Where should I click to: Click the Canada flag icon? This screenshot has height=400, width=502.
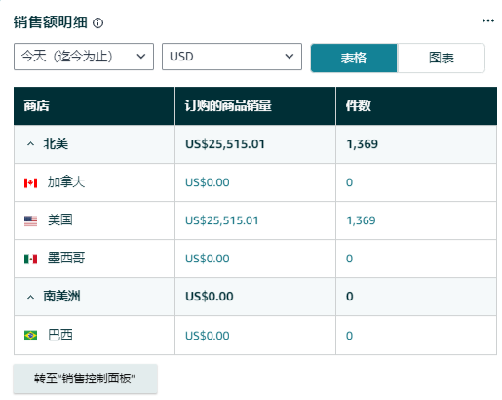(x=30, y=183)
